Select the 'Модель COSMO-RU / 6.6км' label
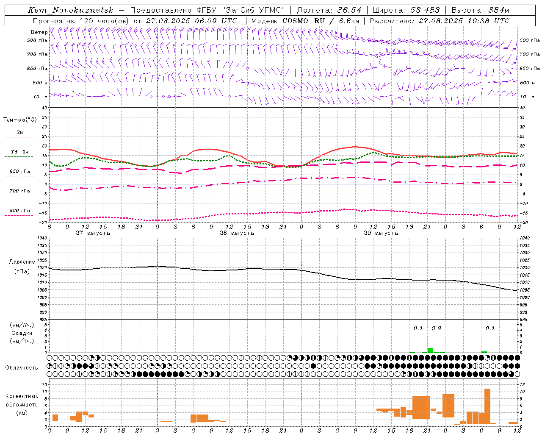Image resolution: width=542 pixels, height=434 pixels. point(305,21)
